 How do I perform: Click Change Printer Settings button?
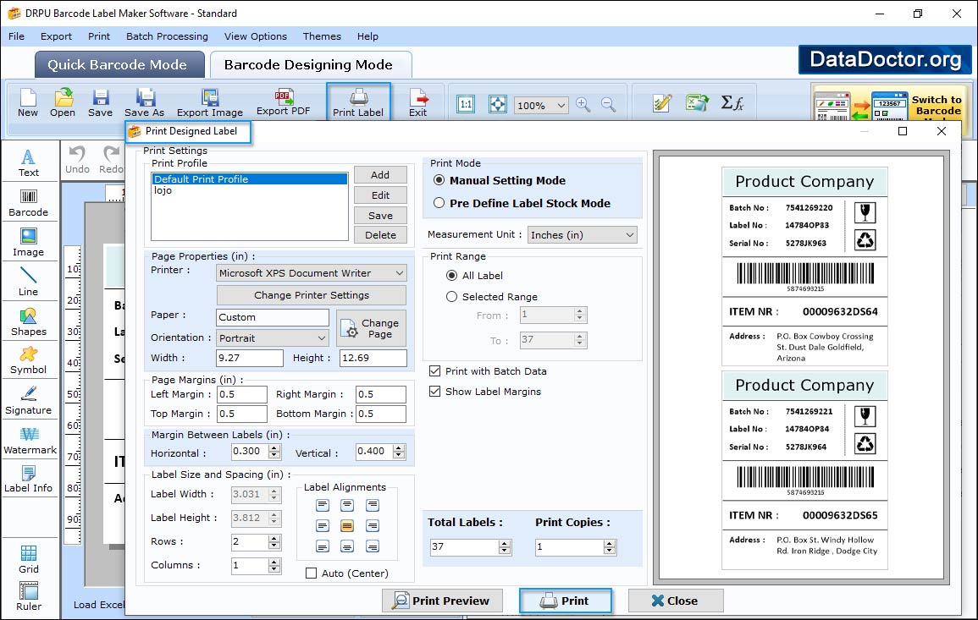[312, 295]
